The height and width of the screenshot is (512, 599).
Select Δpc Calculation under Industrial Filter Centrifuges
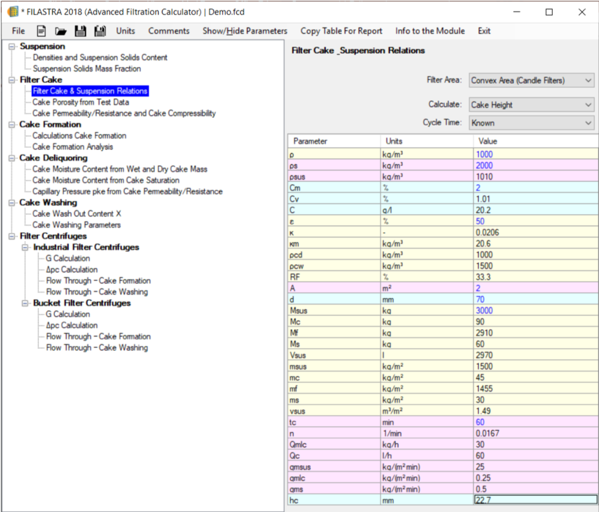click(72, 270)
